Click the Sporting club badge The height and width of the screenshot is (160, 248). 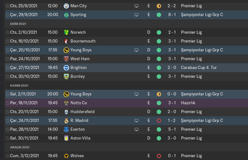66,15
